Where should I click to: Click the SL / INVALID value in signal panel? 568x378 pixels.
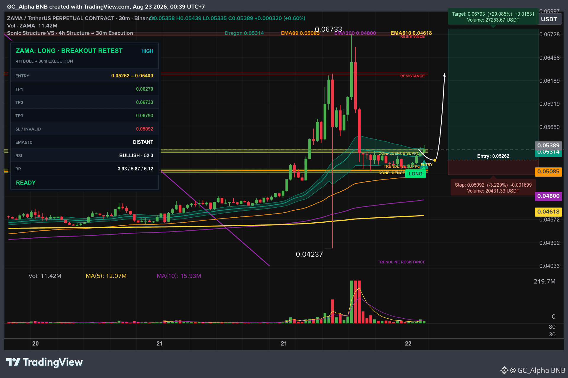point(145,129)
